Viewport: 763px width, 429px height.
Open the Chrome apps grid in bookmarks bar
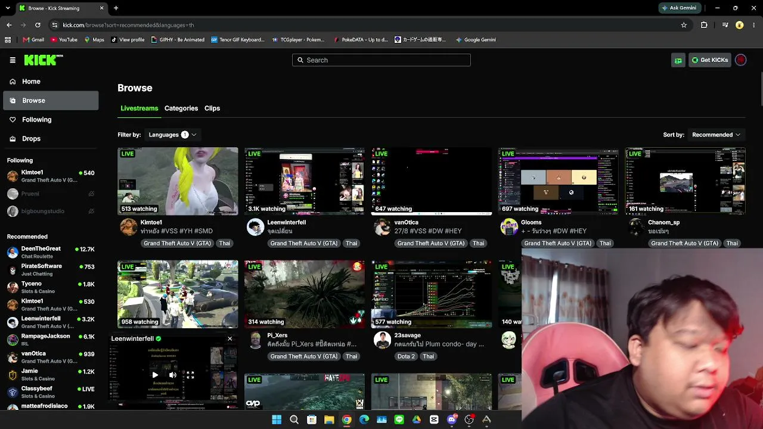pos(8,40)
